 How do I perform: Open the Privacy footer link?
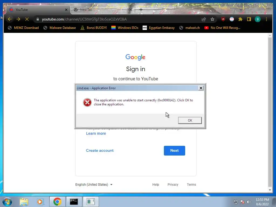[x=173, y=184]
